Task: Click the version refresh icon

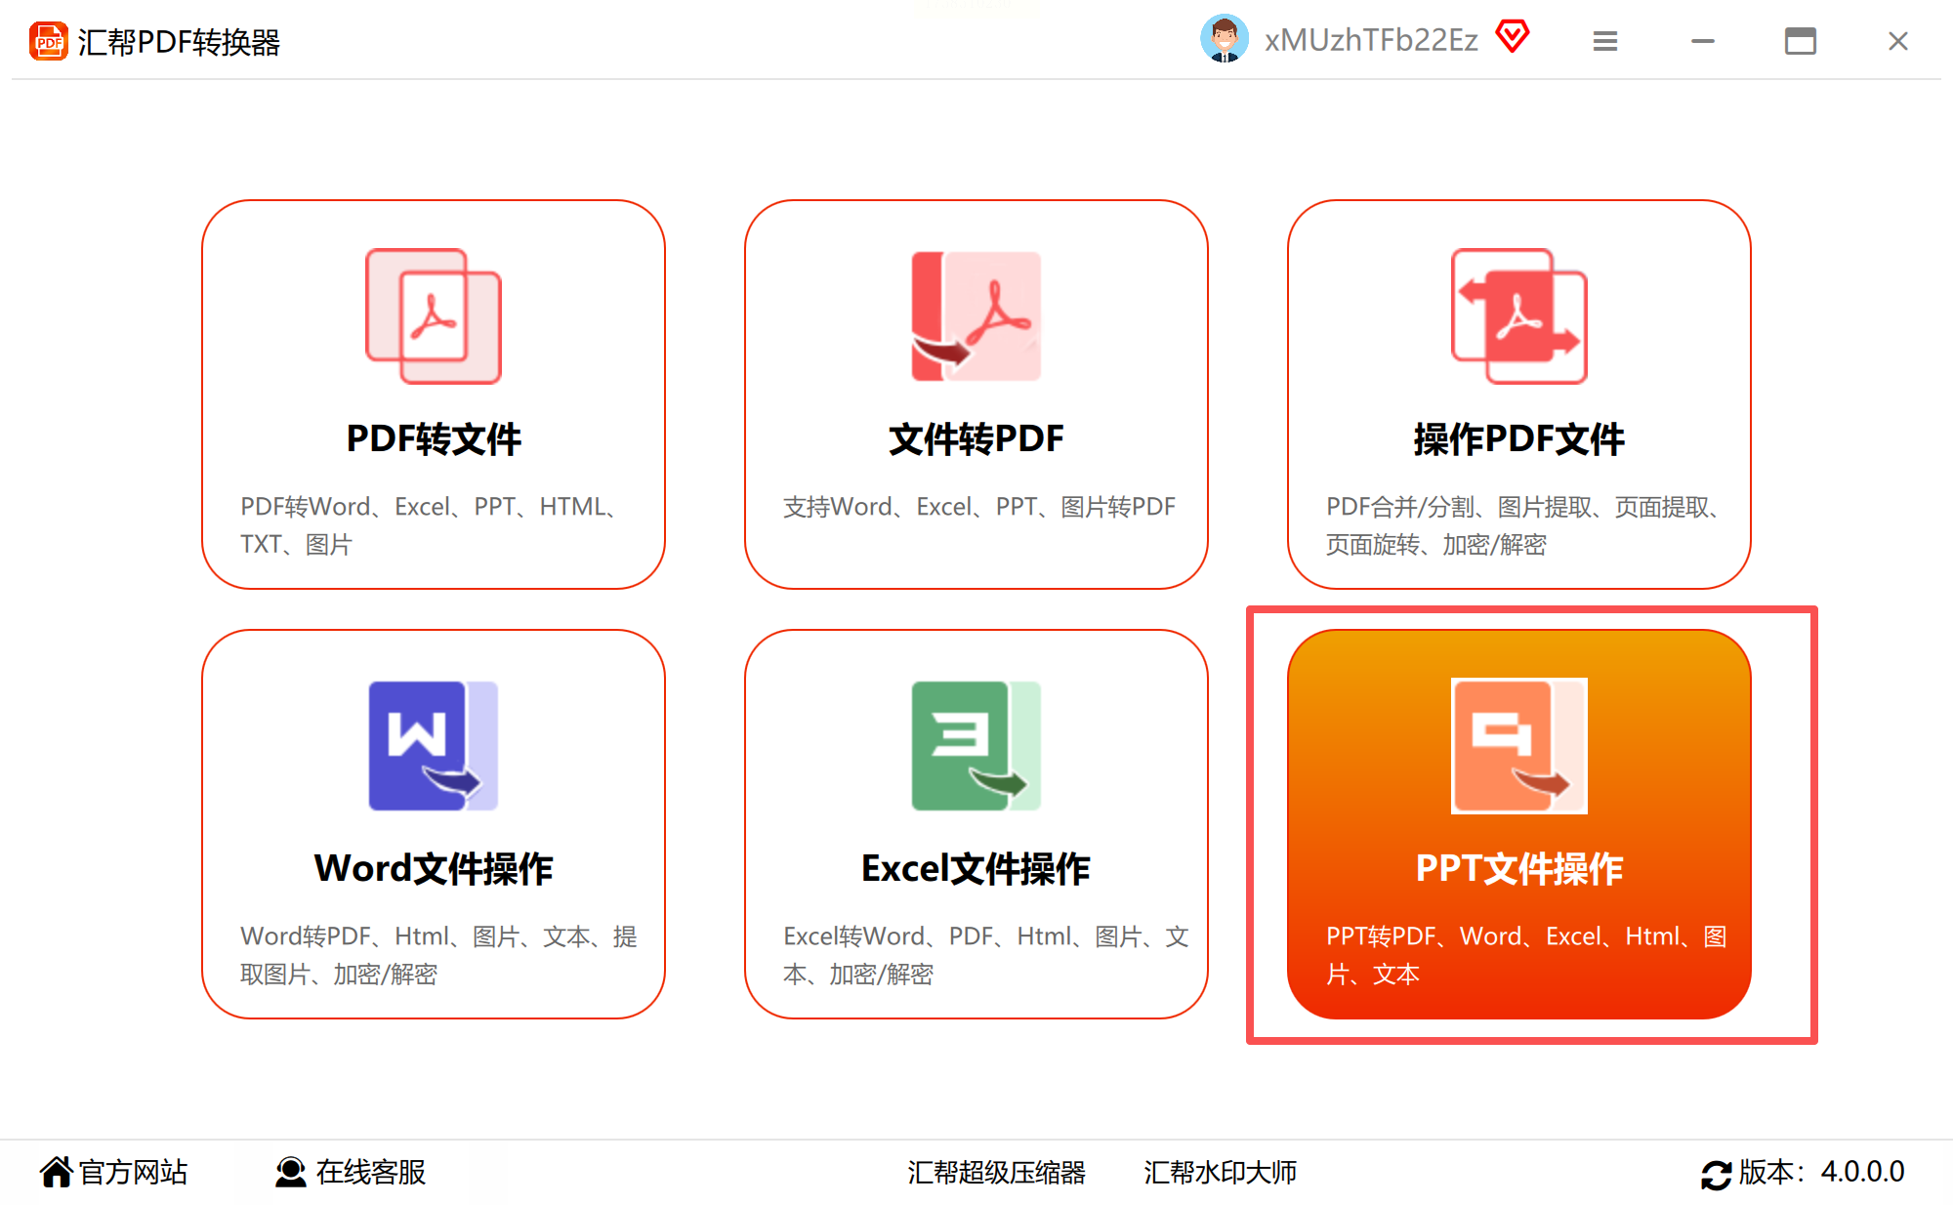Action: (1715, 1174)
